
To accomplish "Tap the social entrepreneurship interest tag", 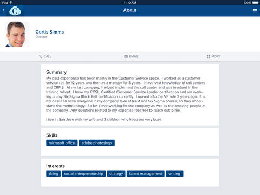I will pos(84,173).
